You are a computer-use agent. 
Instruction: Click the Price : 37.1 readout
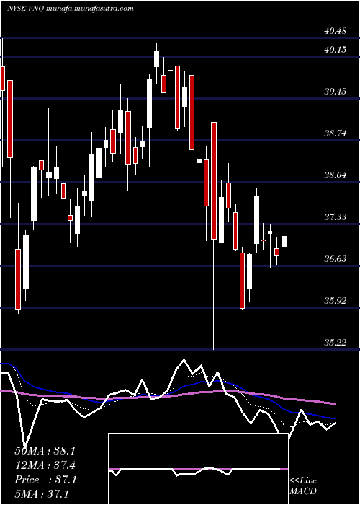[45, 480]
